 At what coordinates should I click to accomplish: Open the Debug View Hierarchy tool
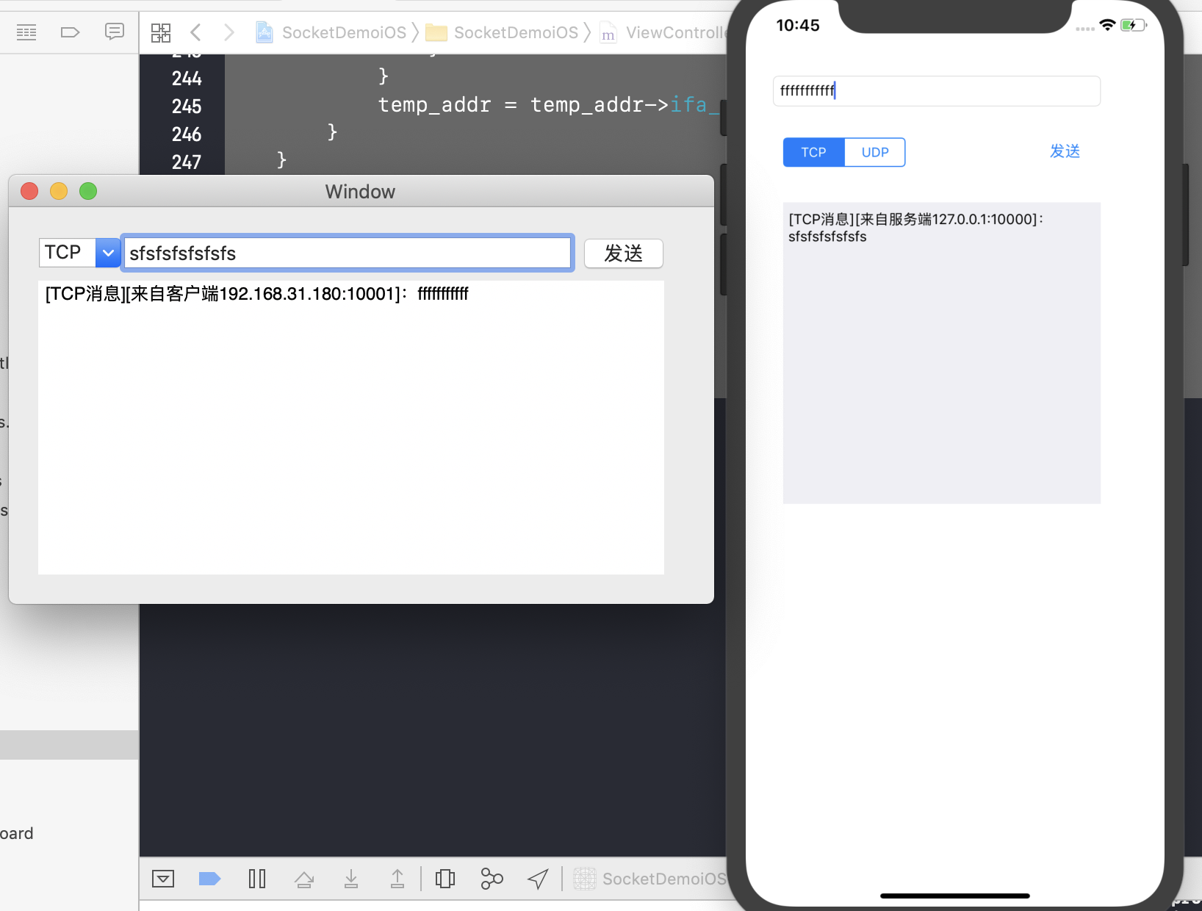(x=445, y=879)
